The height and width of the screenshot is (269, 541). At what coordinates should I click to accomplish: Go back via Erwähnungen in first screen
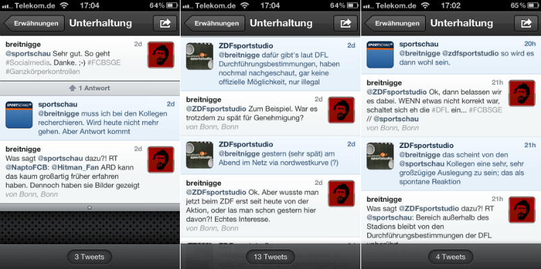pyautogui.click(x=34, y=24)
